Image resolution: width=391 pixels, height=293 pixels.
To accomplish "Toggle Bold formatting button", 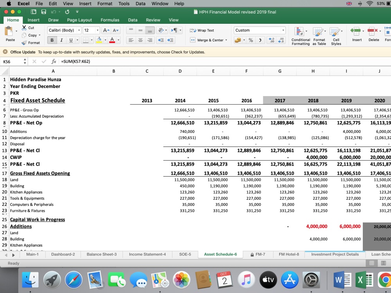I will click(x=52, y=40).
